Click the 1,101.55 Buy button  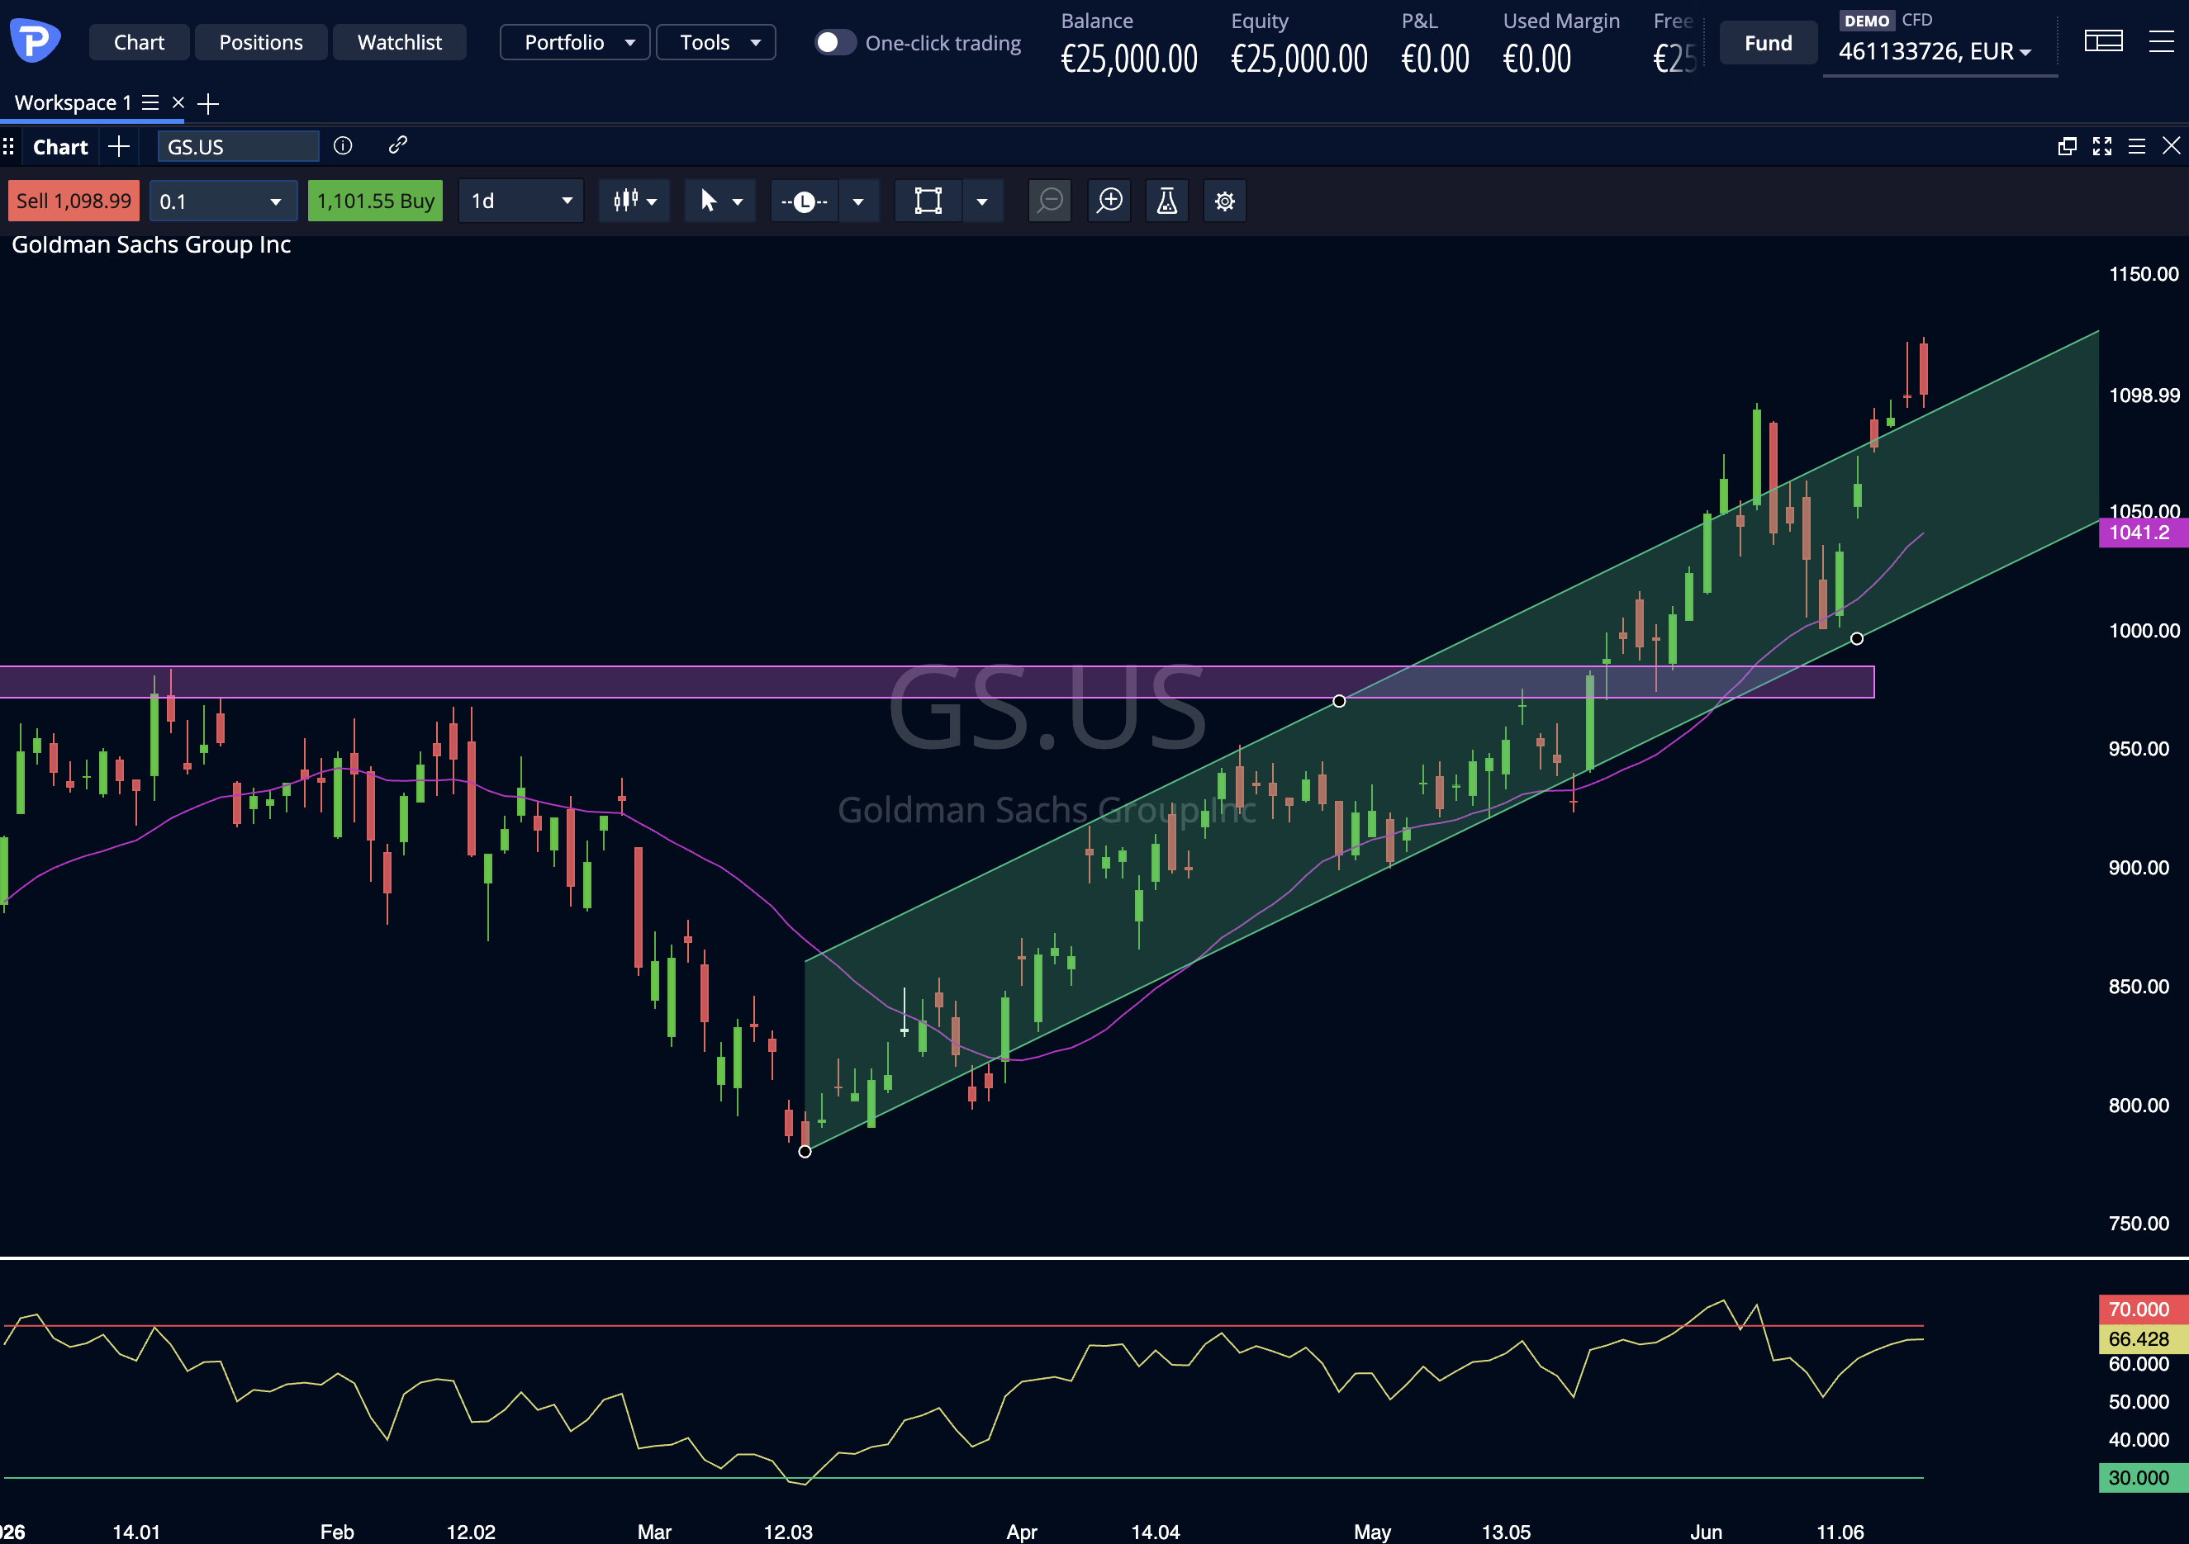point(376,201)
